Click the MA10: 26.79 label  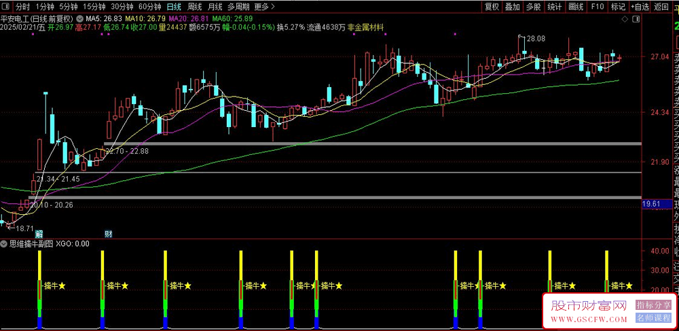(146, 19)
